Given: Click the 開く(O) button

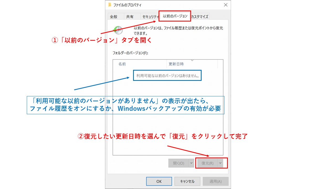Looking at the screenshot, I should [x=178, y=163].
